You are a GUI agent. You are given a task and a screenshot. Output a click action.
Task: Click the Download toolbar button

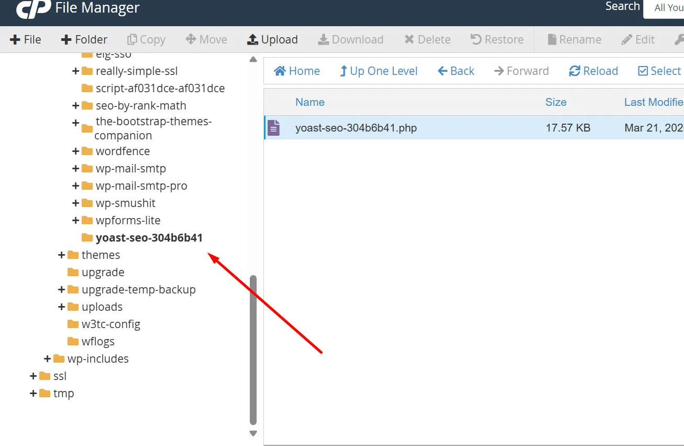tap(351, 39)
